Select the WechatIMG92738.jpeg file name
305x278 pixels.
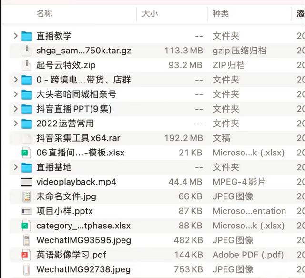point(83,269)
